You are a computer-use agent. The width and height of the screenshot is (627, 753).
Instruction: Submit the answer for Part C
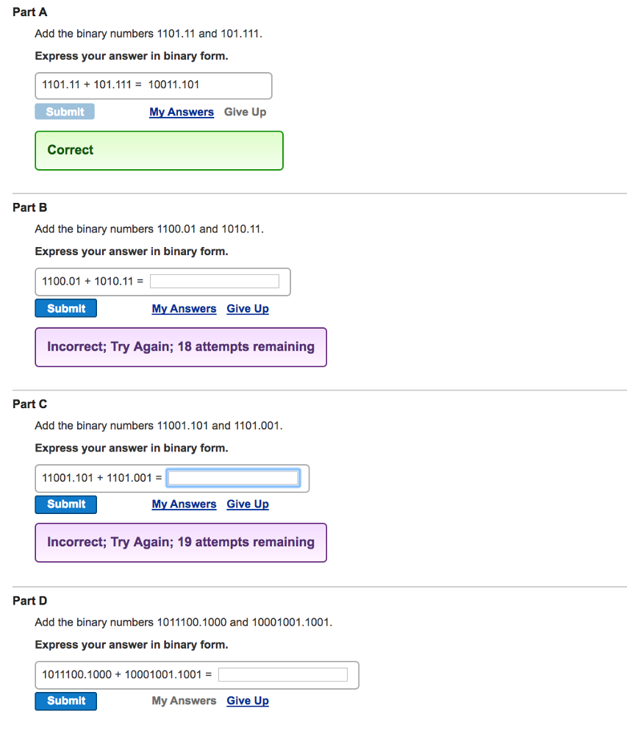tap(65, 504)
